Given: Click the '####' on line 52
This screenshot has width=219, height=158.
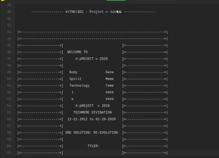Looking at the screenshot, I should tap(110, 92).
